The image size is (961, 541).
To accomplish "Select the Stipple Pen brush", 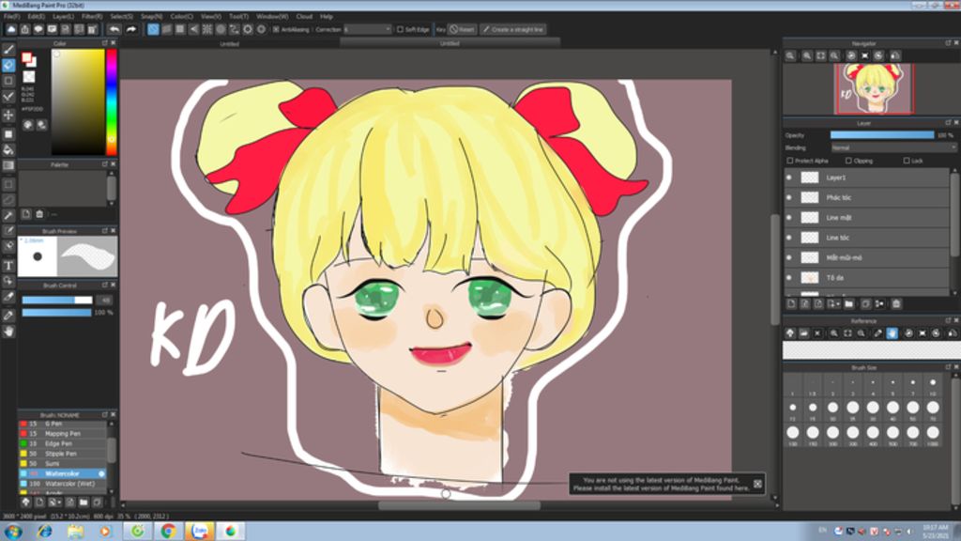I will (62, 454).
